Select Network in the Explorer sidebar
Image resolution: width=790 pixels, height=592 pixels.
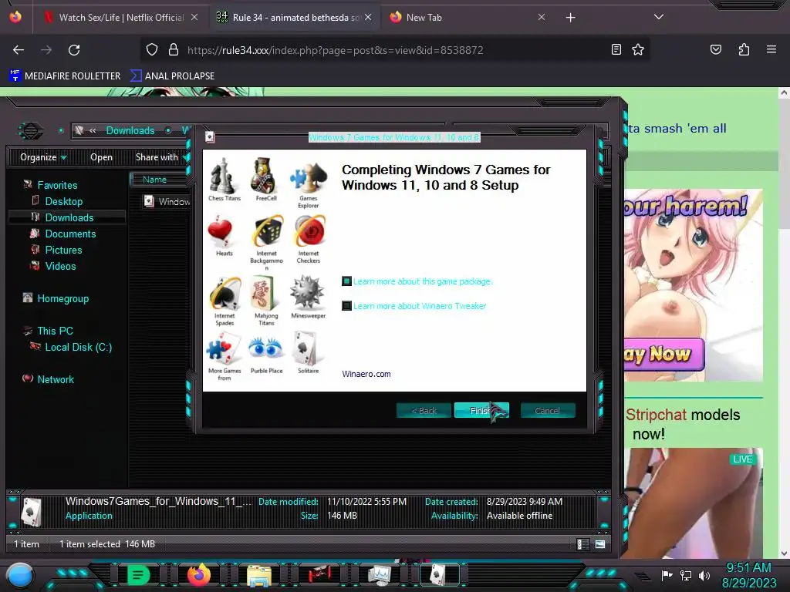[55, 379]
